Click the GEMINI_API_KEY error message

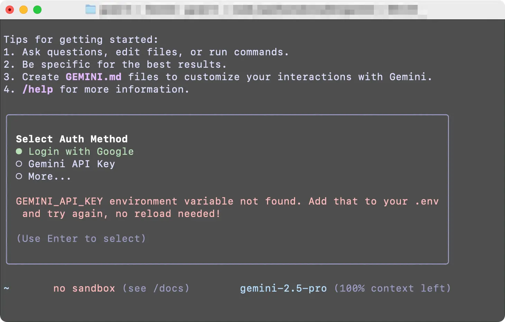pyautogui.click(x=227, y=207)
